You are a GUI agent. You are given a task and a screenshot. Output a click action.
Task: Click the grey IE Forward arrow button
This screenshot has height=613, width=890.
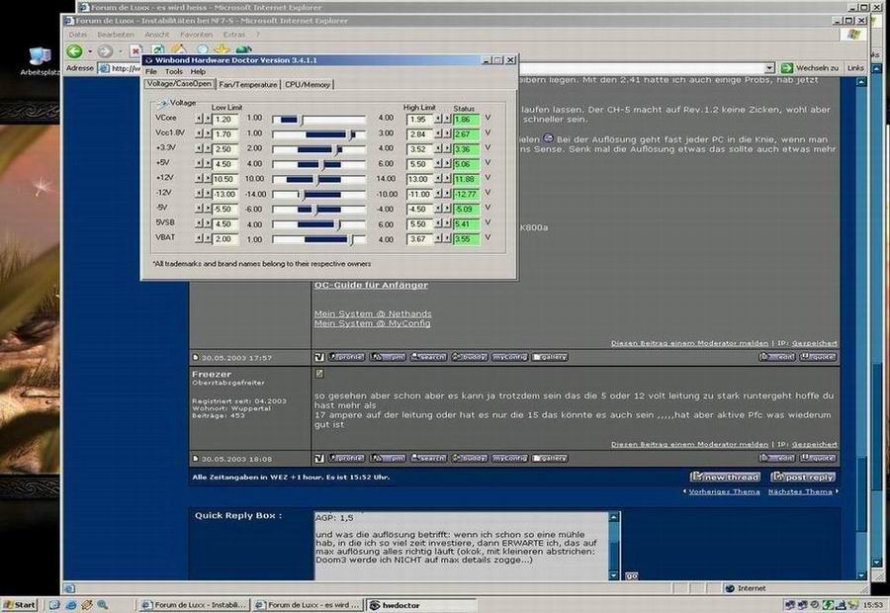(x=105, y=51)
